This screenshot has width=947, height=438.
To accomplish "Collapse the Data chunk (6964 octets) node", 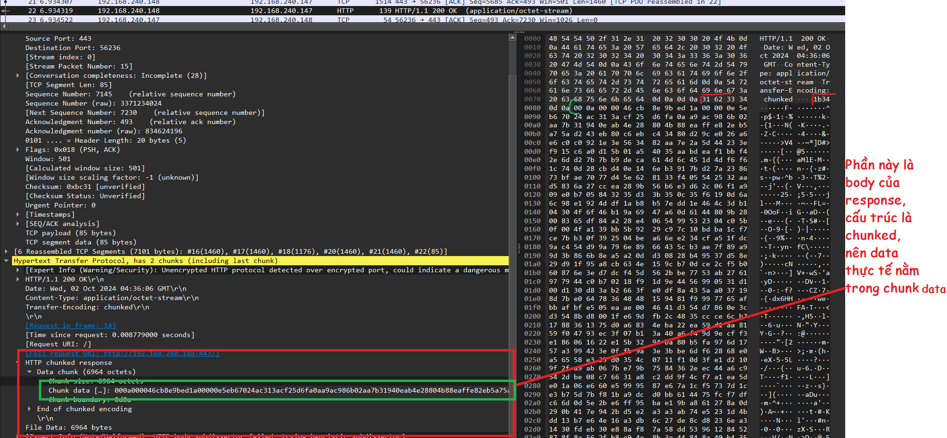I will tap(29, 372).
